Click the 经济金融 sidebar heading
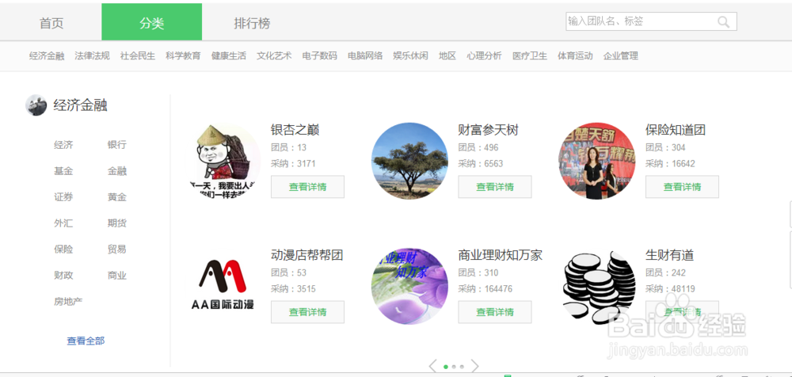The height and width of the screenshot is (377, 792). point(80,105)
